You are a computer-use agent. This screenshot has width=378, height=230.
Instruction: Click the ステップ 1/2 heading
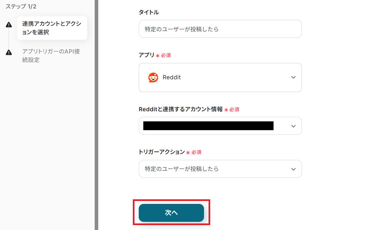21,7
